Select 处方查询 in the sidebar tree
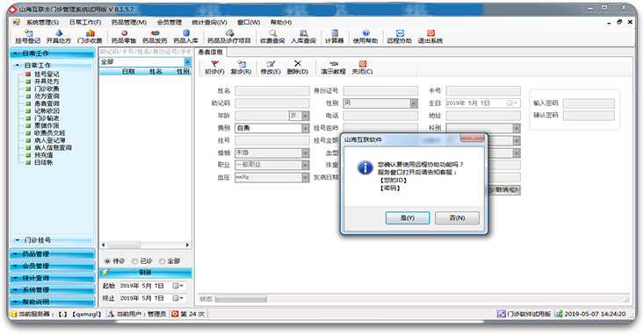This screenshot has width=644, height=334. (47, 96)
